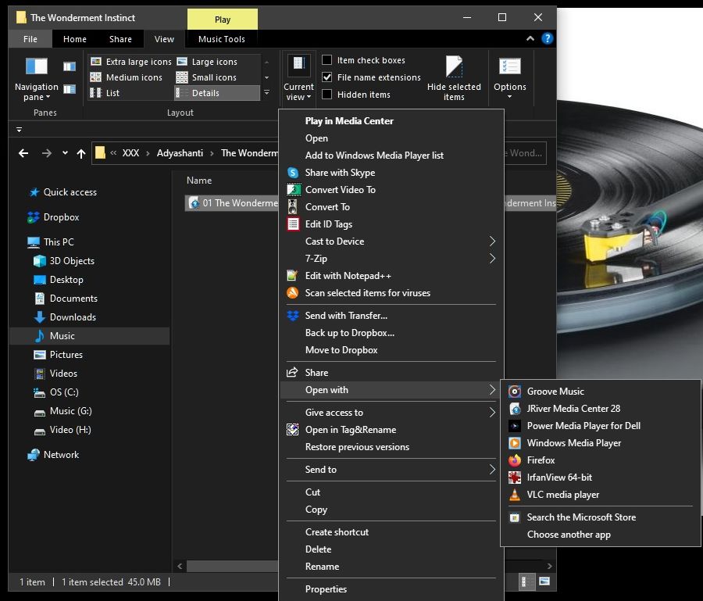Open the Help question mark icon
The height and width of the screenshot is (601, 703).
point(548,38)
